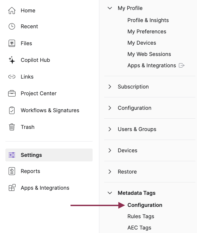Click the Links chain icon
Viewport: 197px width, 233px height.
(12, 77)
